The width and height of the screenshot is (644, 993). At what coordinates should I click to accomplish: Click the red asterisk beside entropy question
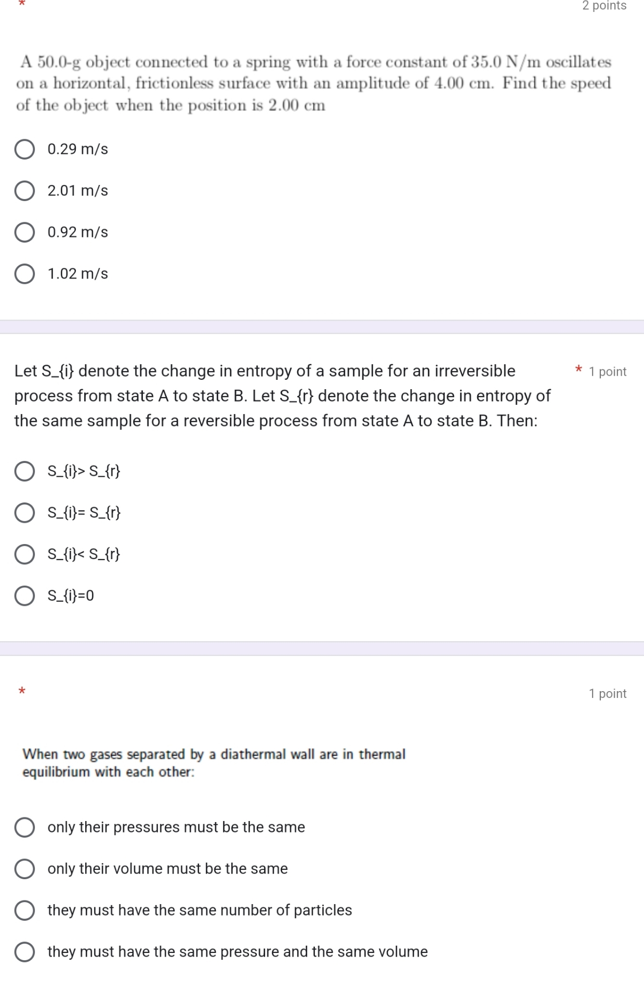[579, 369]
